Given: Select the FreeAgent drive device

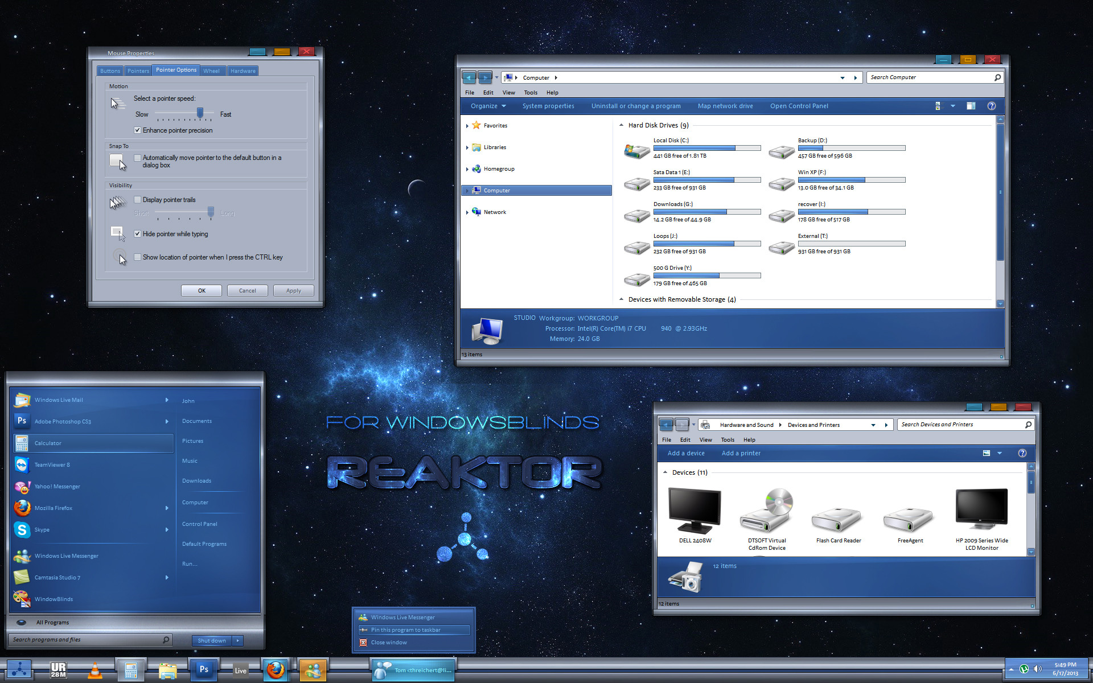Looking at the screenshot, I should pyautogui.click(x=910, y=524).
